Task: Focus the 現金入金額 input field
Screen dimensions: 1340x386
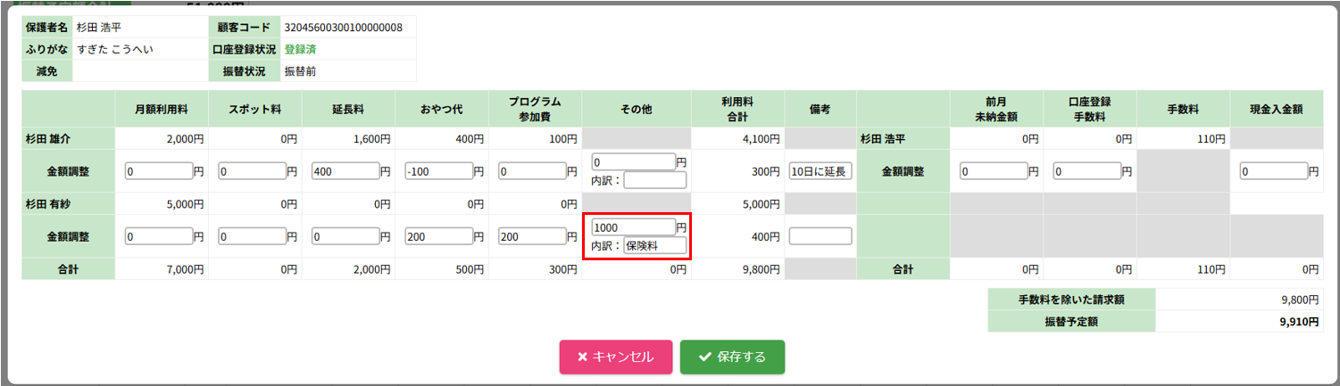Action: (x=1273, y=171)
